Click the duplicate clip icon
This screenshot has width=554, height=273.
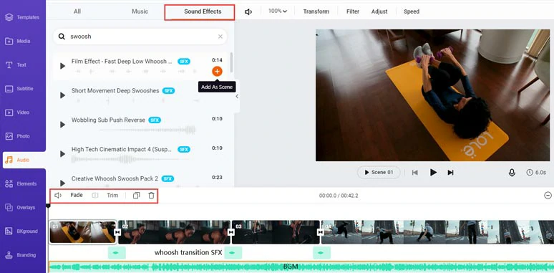pos(137,195)
